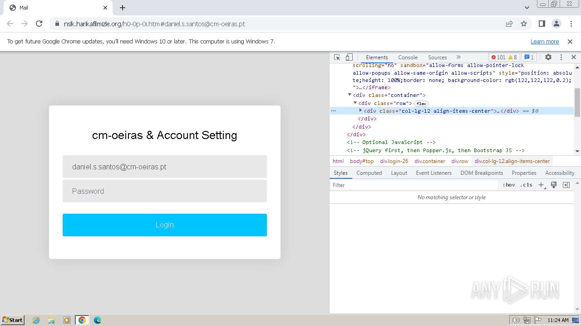581x326 pixels.
Task: Focus the styles Filter field
Action: [x=414, y=185]
